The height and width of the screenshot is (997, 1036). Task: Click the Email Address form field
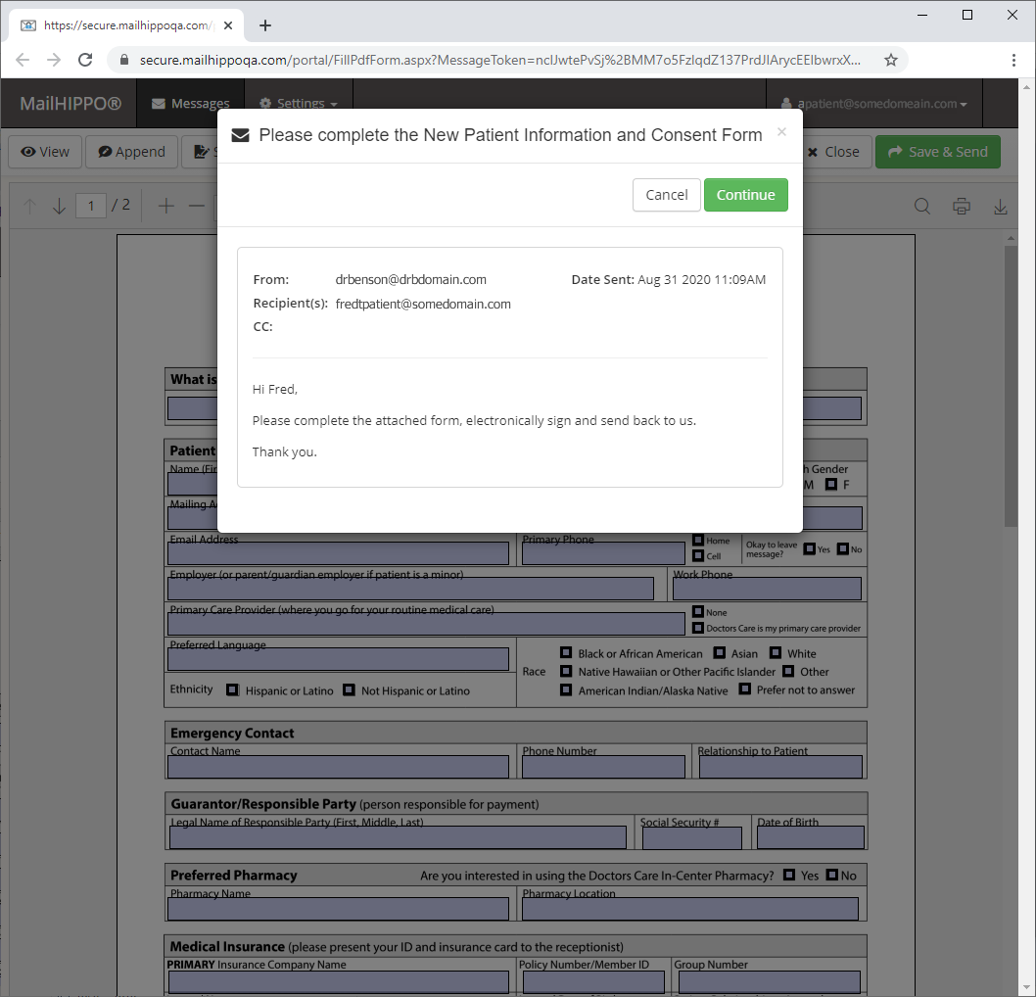(x=338, y=553)
